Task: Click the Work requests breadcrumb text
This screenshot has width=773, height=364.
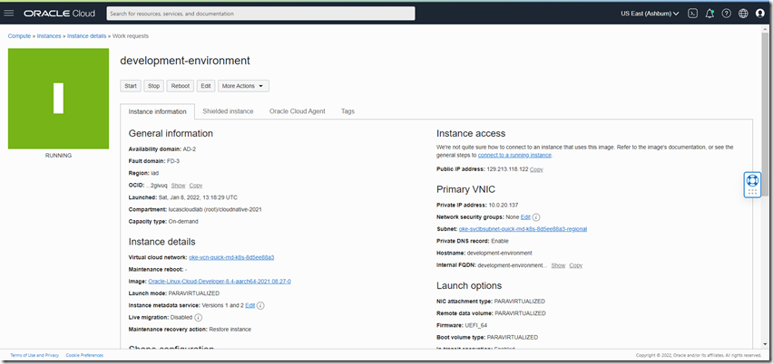Action: tap(130, 36)
